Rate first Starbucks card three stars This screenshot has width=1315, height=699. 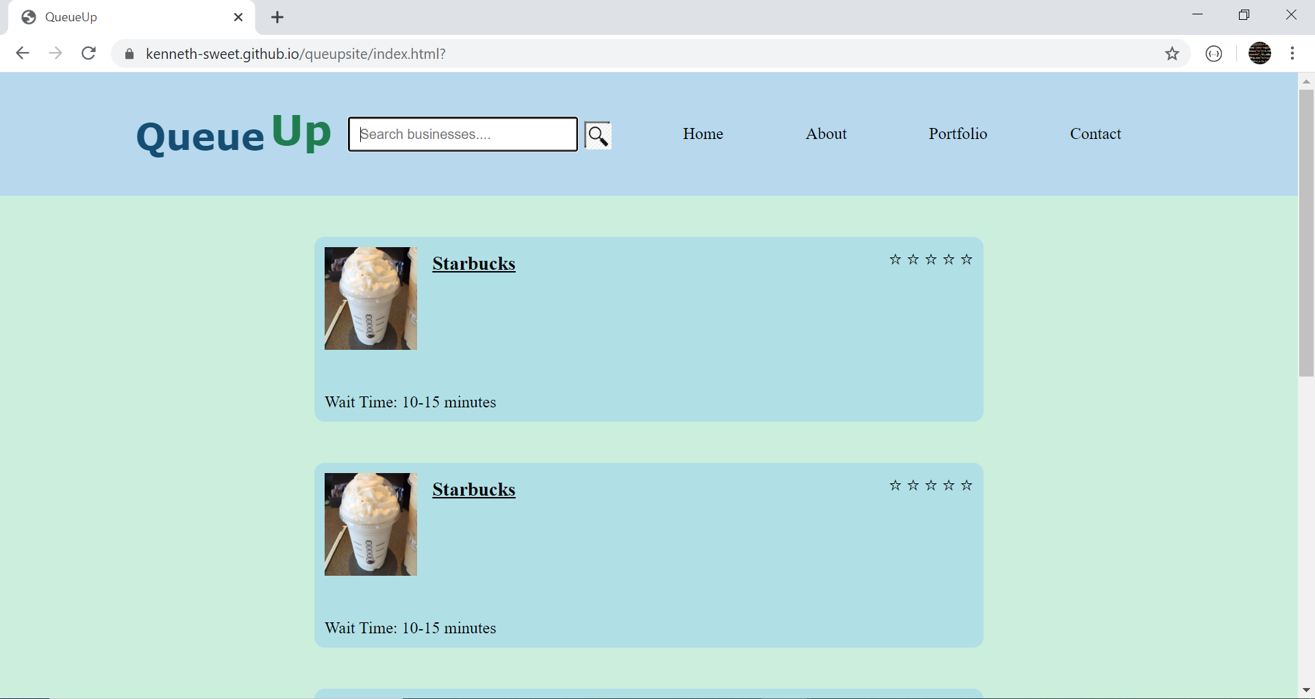click(931, 259)
